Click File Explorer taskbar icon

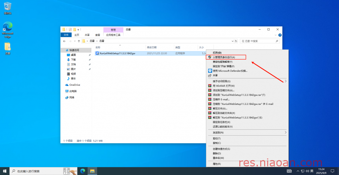click(x=92, y=171)
